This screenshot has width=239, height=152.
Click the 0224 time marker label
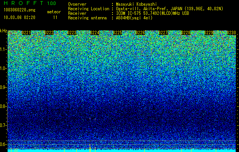[95, 33]
